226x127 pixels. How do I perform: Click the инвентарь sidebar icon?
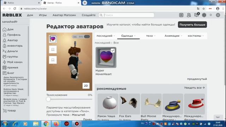point(5,46)
